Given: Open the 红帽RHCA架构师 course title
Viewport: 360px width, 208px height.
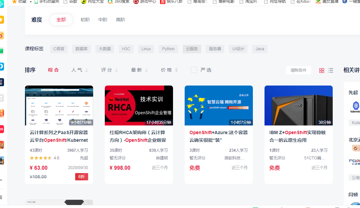Looking at the screenshot, I should 138,136.
